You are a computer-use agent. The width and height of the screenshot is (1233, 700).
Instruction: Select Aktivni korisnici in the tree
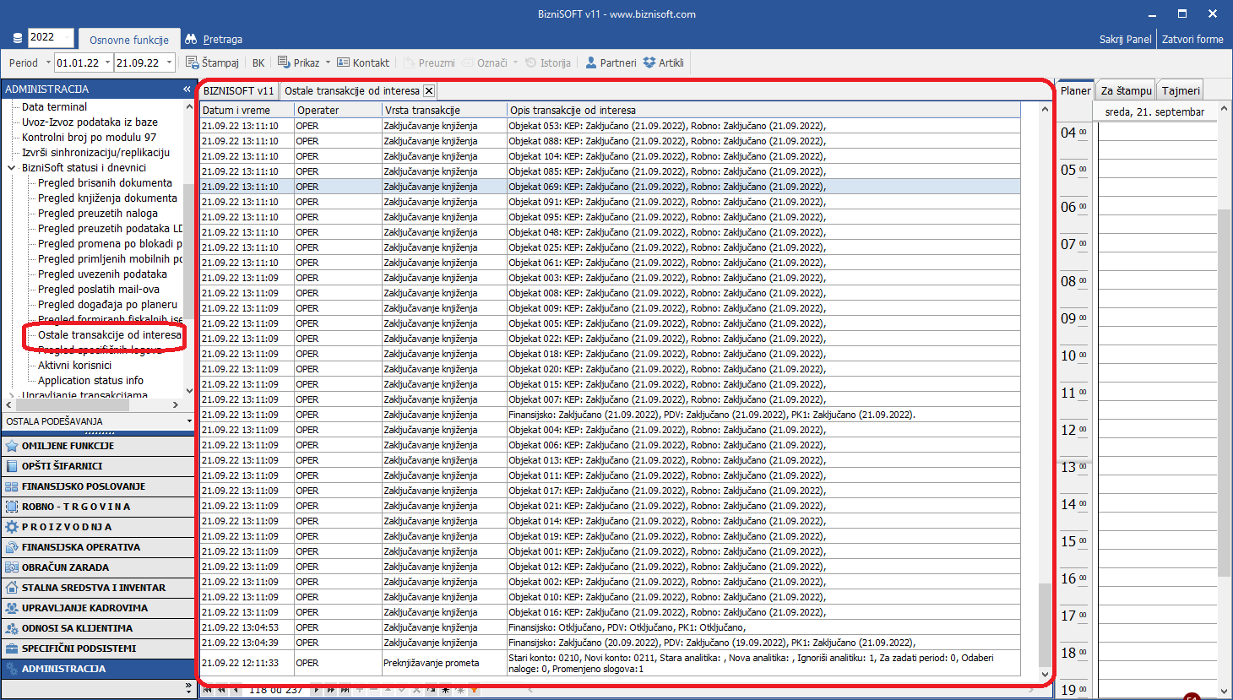(74, 366)
